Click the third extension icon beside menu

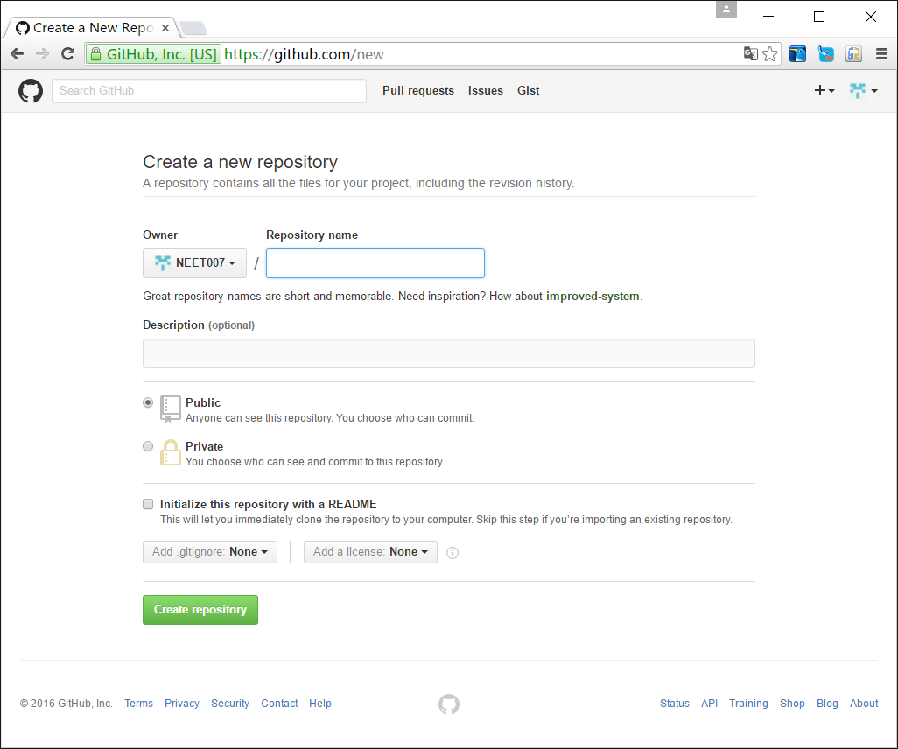[x=854, y=54]
